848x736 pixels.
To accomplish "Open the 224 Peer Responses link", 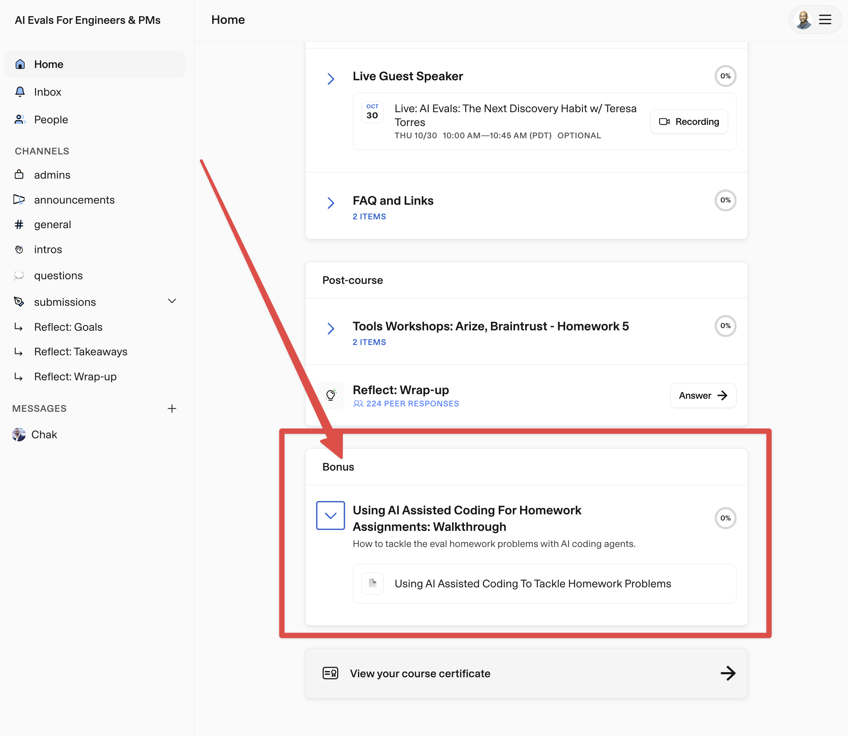I will tap(406, 404).
